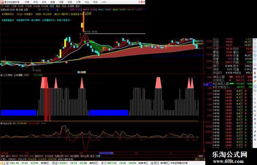This screenshot has height=165, width=257.
Task: Switch to the 5分钟 period tab
Action: pyautogui.click(x=20, y=6)
